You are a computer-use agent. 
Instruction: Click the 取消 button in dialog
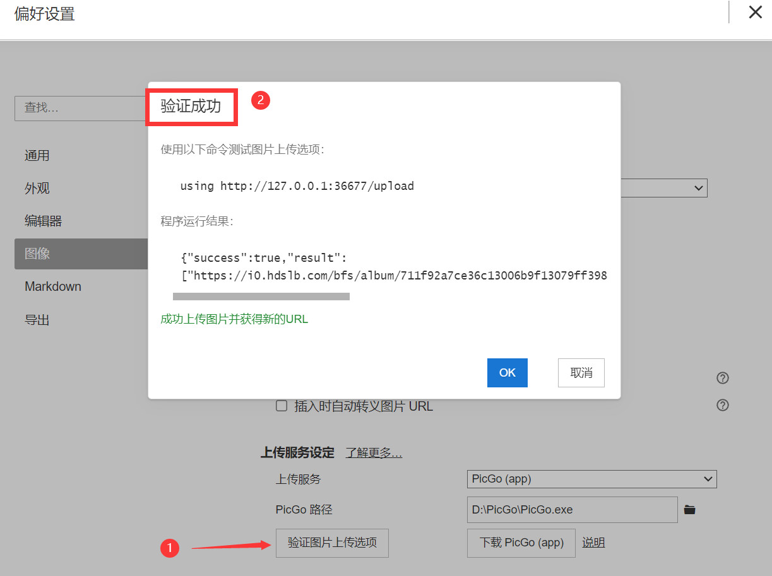coord(581,373)
